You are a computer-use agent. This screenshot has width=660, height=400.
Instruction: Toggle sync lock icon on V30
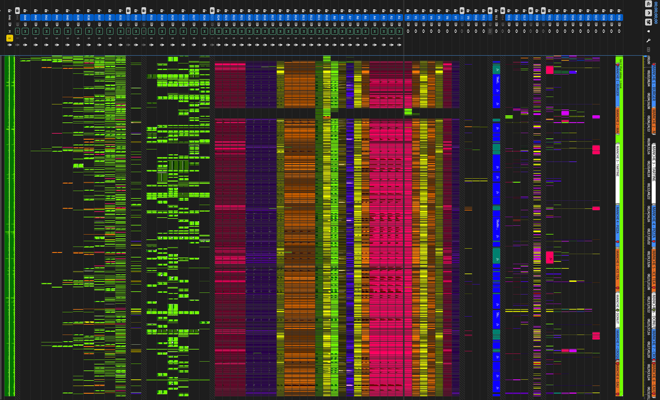[619, 24]
